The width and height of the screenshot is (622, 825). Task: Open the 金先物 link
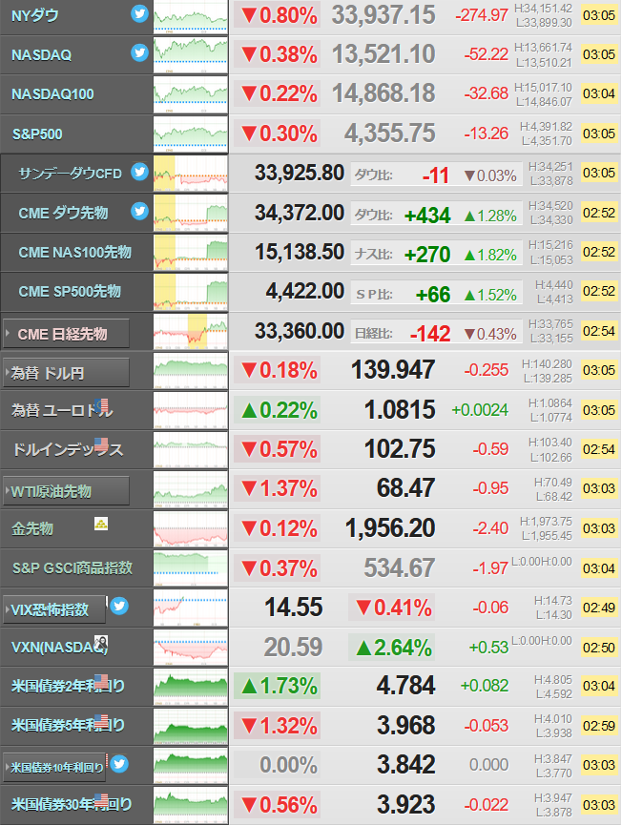pyautogui.click(x=32, y=528)
